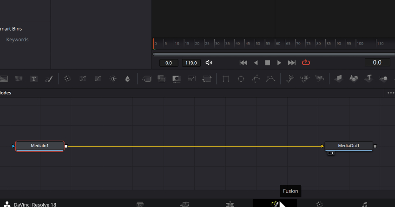Add a Text 3D node

[369, 78]
